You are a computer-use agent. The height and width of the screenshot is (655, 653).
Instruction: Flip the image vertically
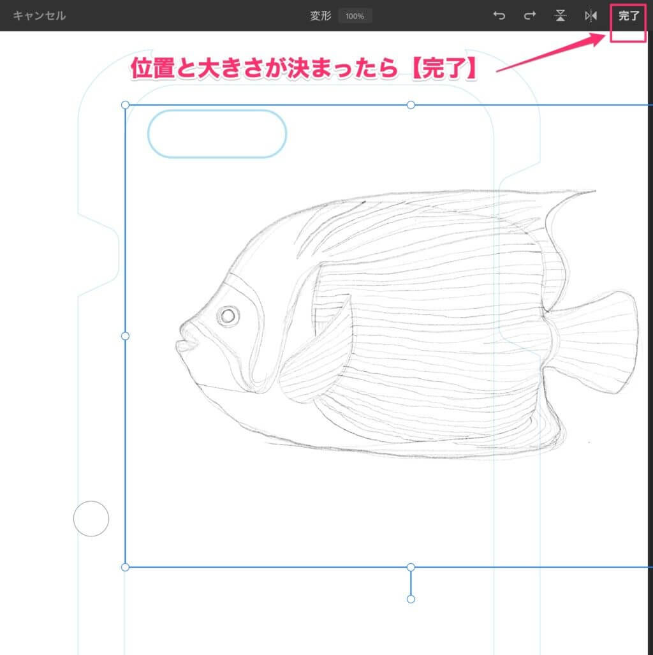pos(560,16)
